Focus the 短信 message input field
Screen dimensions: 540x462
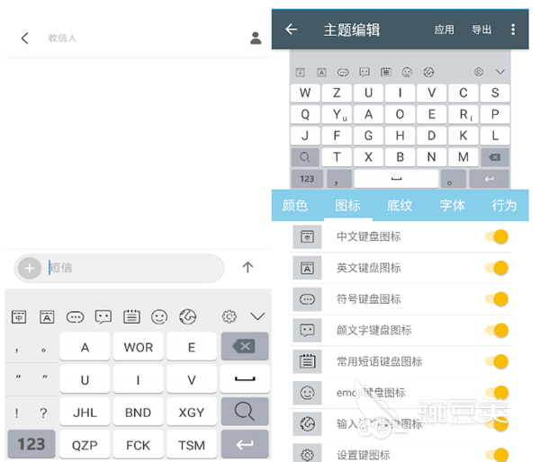coord(130,268)
